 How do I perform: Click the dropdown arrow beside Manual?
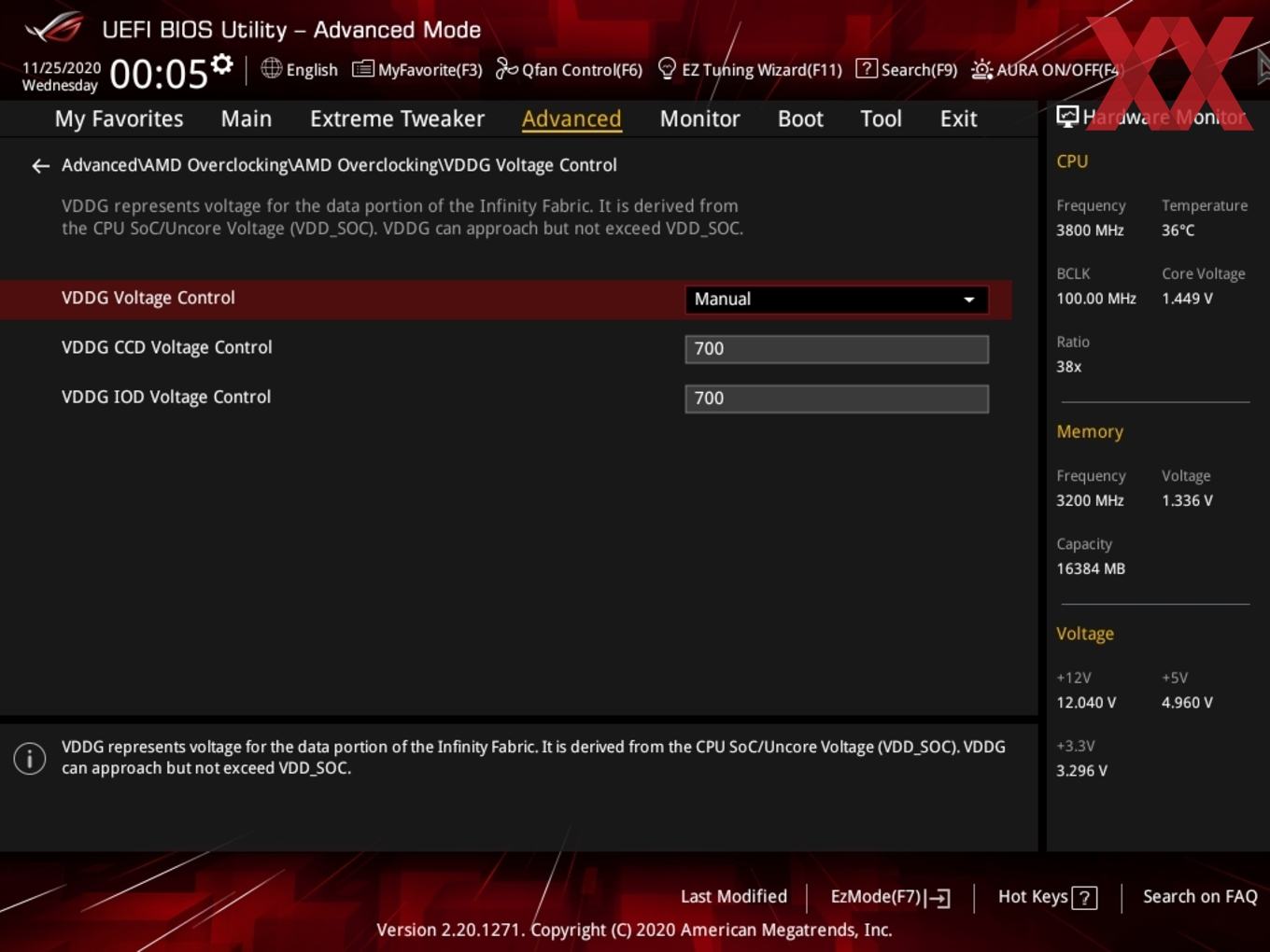[x=969, y=300]
